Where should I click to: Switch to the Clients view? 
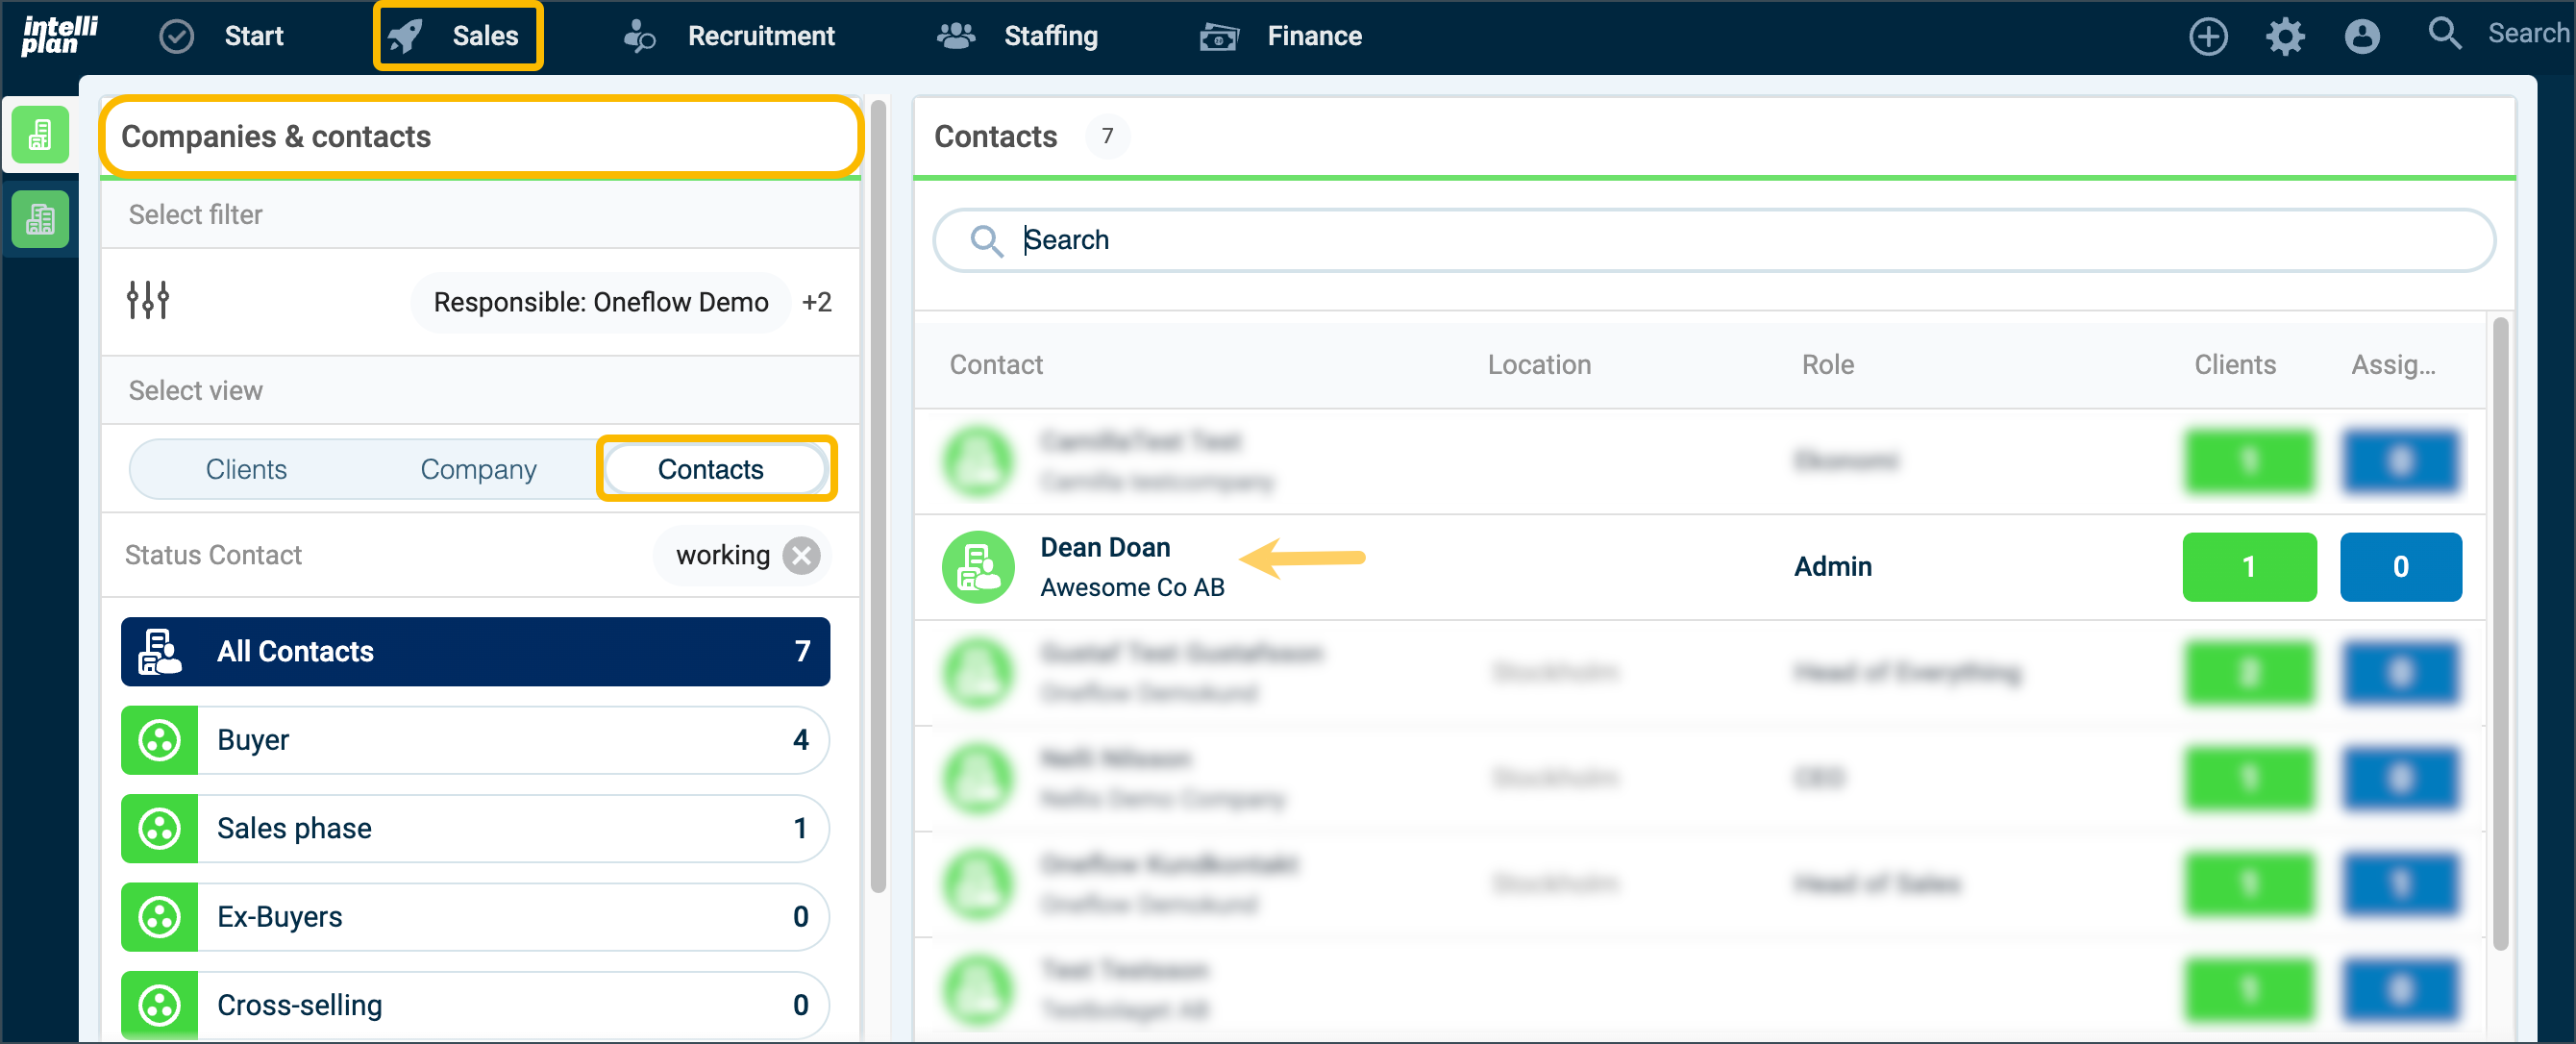point(246,469)
